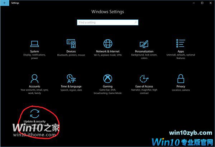This screenshot has height=147, width=215.
Task: Click the 'Network & Internet' text label
Action: click(x=107, y=52)
